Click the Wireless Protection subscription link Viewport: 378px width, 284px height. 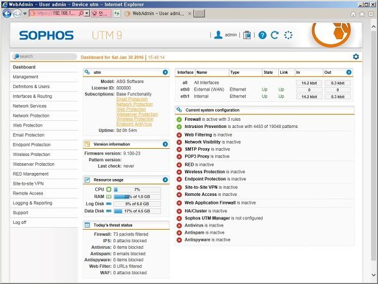pyautogui.click(x=135, y=119)
